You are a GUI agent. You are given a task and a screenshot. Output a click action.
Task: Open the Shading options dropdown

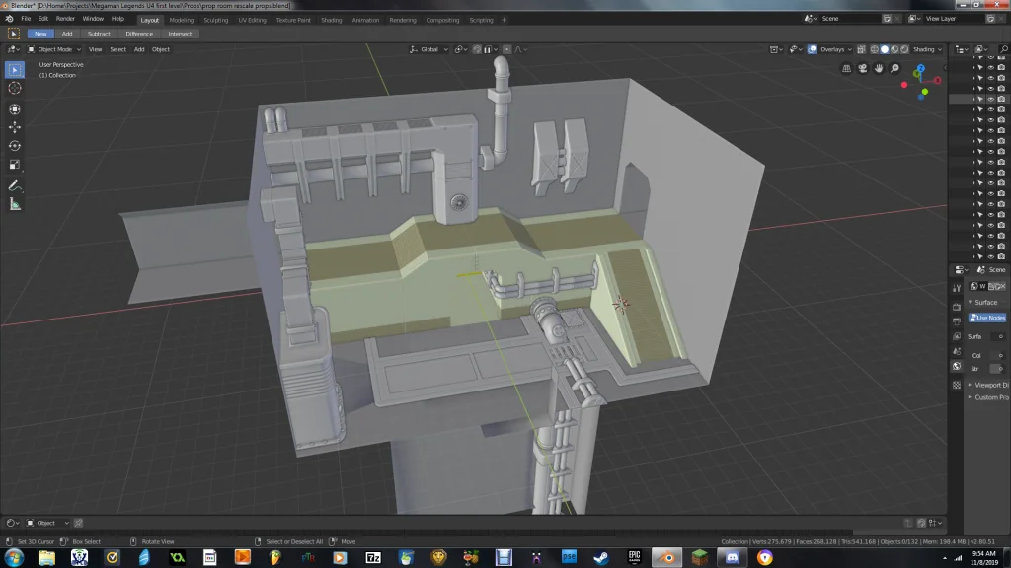click(x=928, y=49)
